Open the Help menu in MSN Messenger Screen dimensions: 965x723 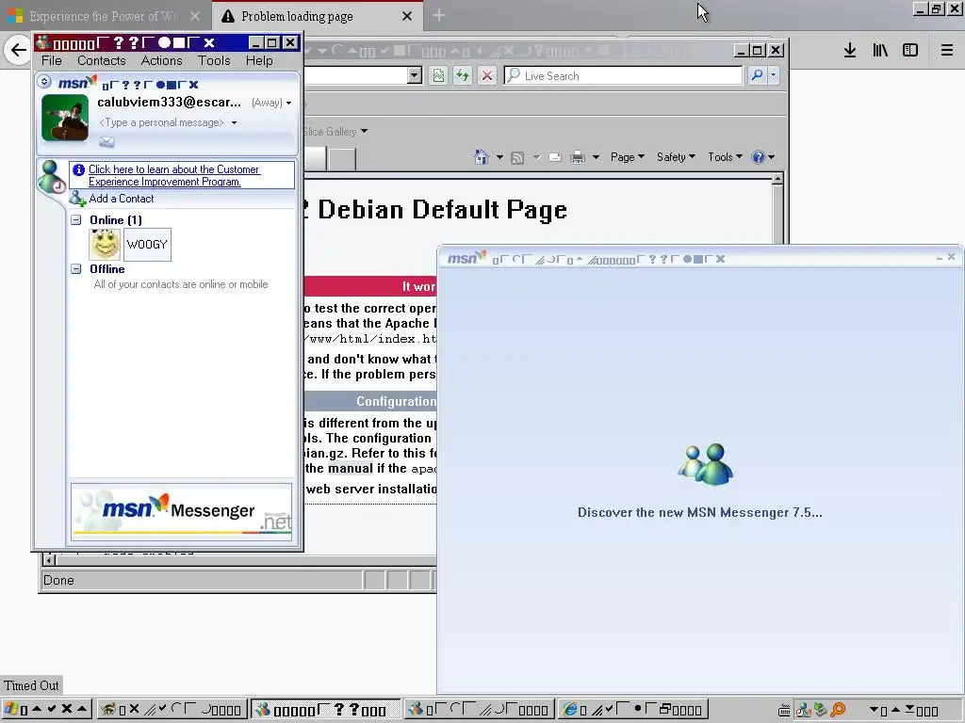[259, 60]
